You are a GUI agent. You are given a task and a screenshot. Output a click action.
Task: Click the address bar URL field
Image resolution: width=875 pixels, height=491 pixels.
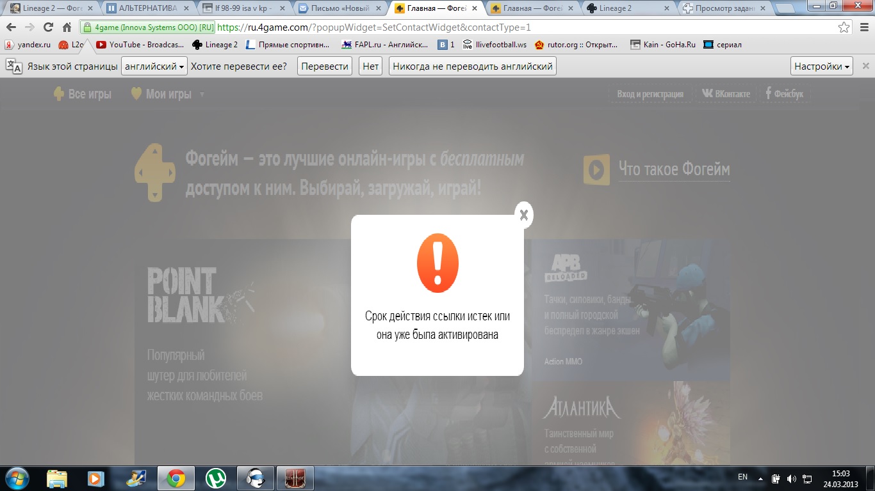(461, 27)
